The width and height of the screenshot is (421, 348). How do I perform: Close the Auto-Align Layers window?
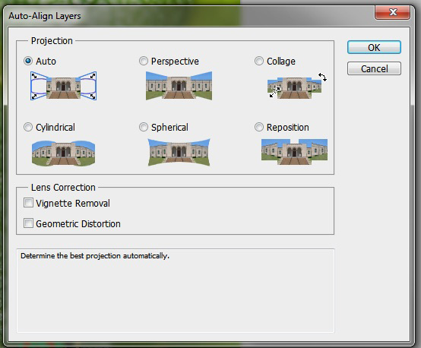pos(393,12)
